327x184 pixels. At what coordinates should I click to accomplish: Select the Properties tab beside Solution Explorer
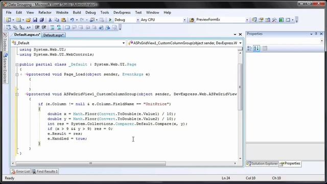click(x=290, y=164)
